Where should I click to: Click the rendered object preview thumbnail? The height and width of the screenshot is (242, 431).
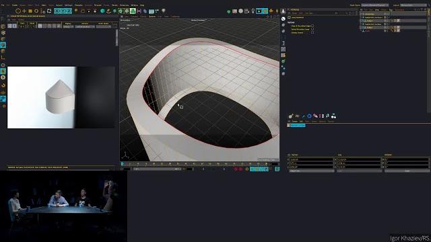61,97
